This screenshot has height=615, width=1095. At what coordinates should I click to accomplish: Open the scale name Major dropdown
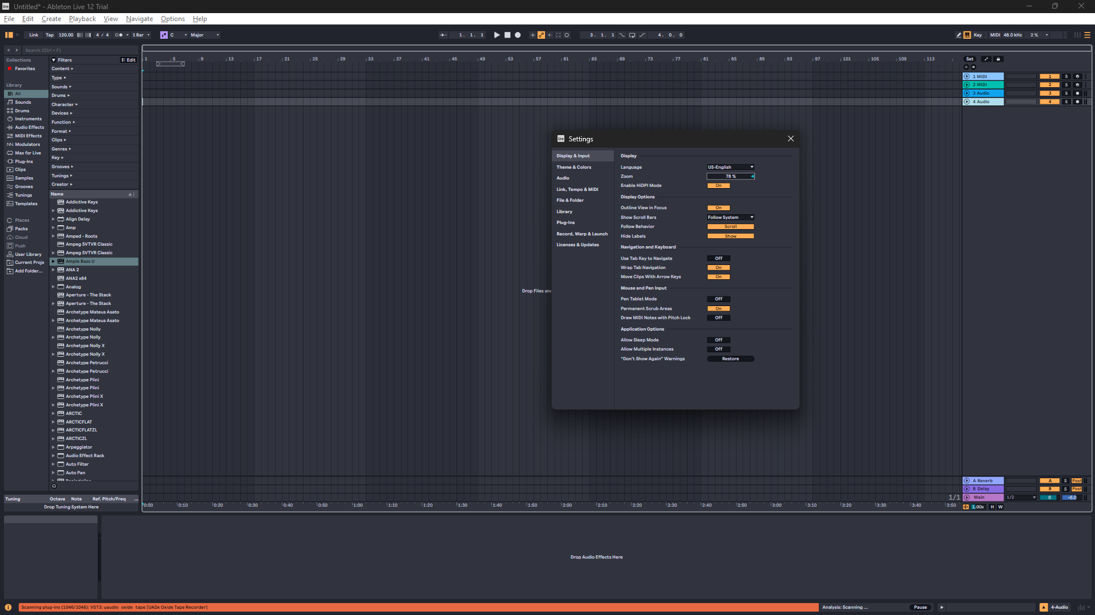204,35
